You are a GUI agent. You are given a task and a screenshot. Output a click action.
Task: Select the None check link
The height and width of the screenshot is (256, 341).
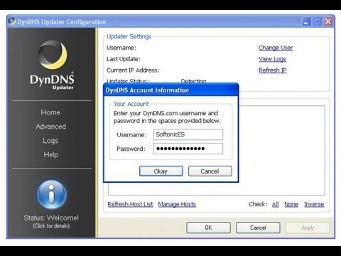point(291,204)
